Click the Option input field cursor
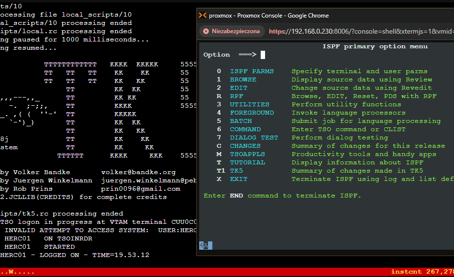Screen dimensions: 454x277 point(263,55)
